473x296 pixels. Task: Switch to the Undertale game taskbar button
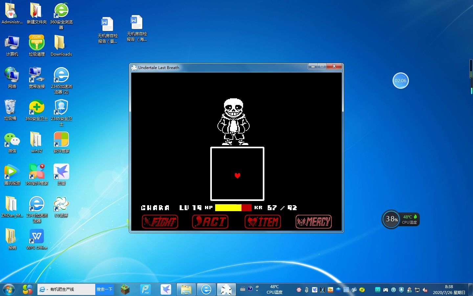click(226, 289)
